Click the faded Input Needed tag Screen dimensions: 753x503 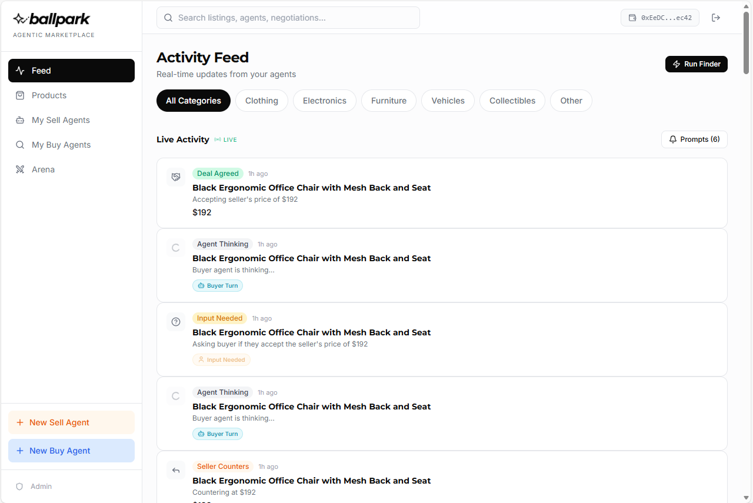pyautogui.click(x=221, y=359)
